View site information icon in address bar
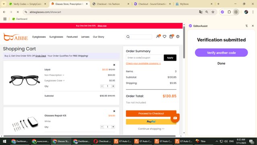This screenshot has height=145, width=257. [x=26, y=12]
